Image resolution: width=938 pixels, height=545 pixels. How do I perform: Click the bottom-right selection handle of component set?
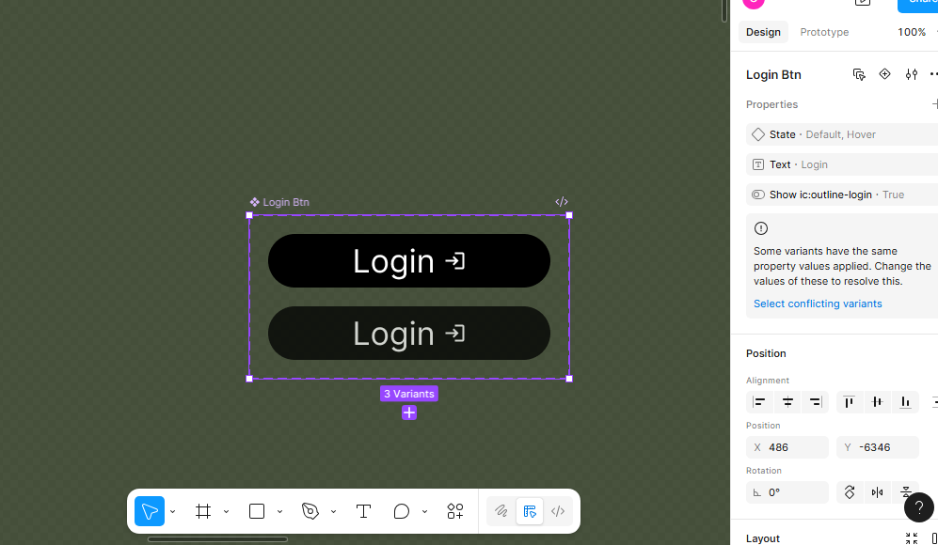pyautogui.click(x=569, y=379)
